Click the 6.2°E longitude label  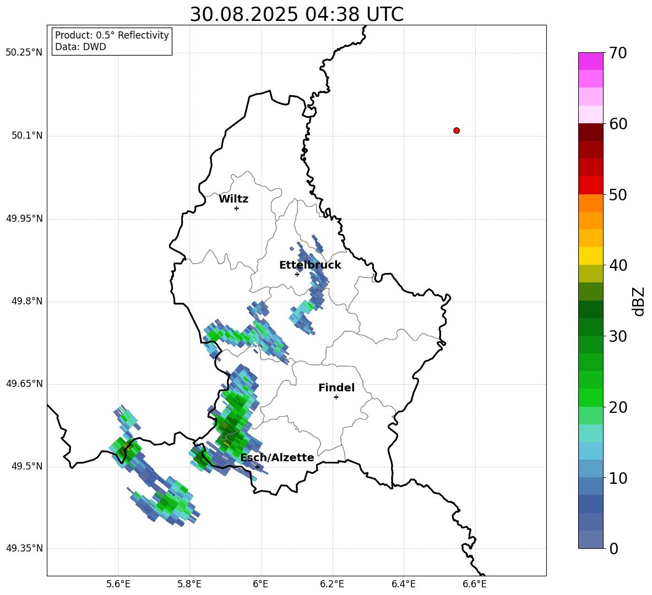point(332,584)
